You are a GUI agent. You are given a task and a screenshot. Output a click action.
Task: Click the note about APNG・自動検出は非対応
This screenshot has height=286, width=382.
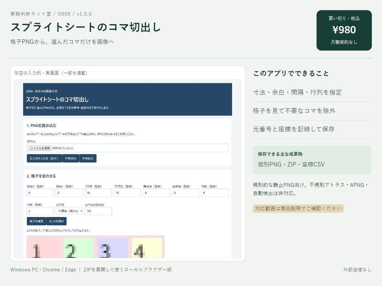[311, 189]
